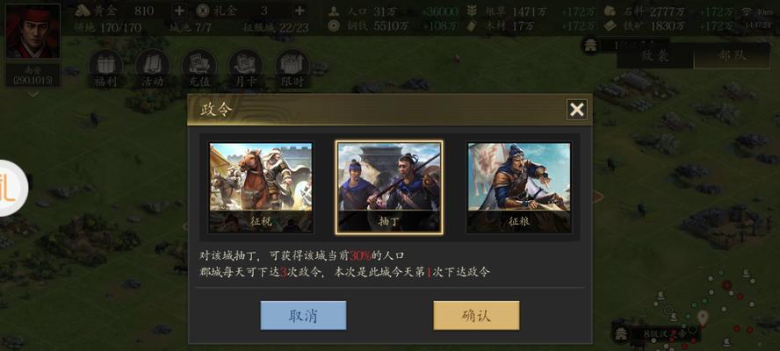Viewport: 780px width, 351px height.
Task: Open the 礼 side bubble
Action: (x=11, y=188)
